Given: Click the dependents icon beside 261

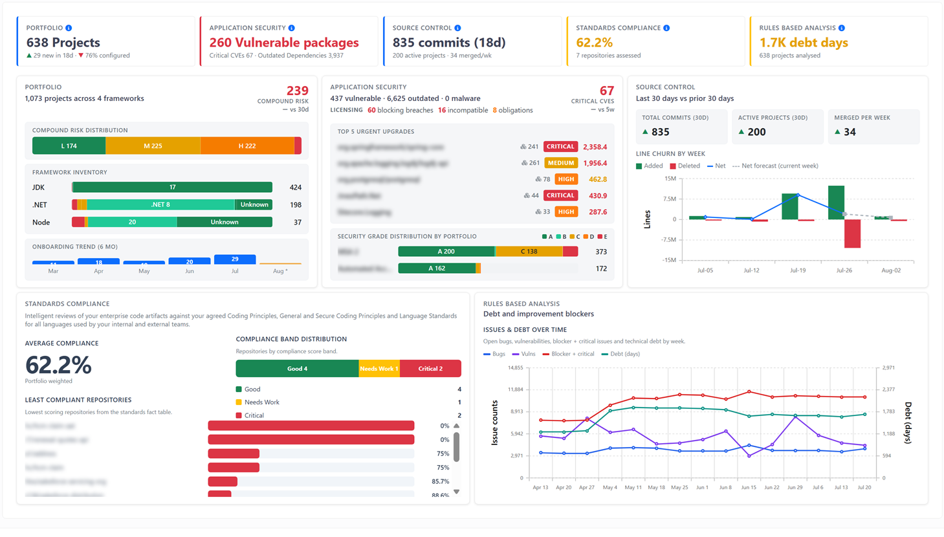Looking at the screenshot, I should tap(524, 163).
